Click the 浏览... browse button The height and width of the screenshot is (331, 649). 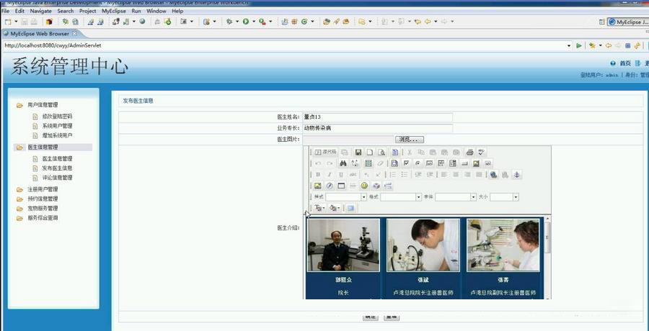(x=409, y=140)
